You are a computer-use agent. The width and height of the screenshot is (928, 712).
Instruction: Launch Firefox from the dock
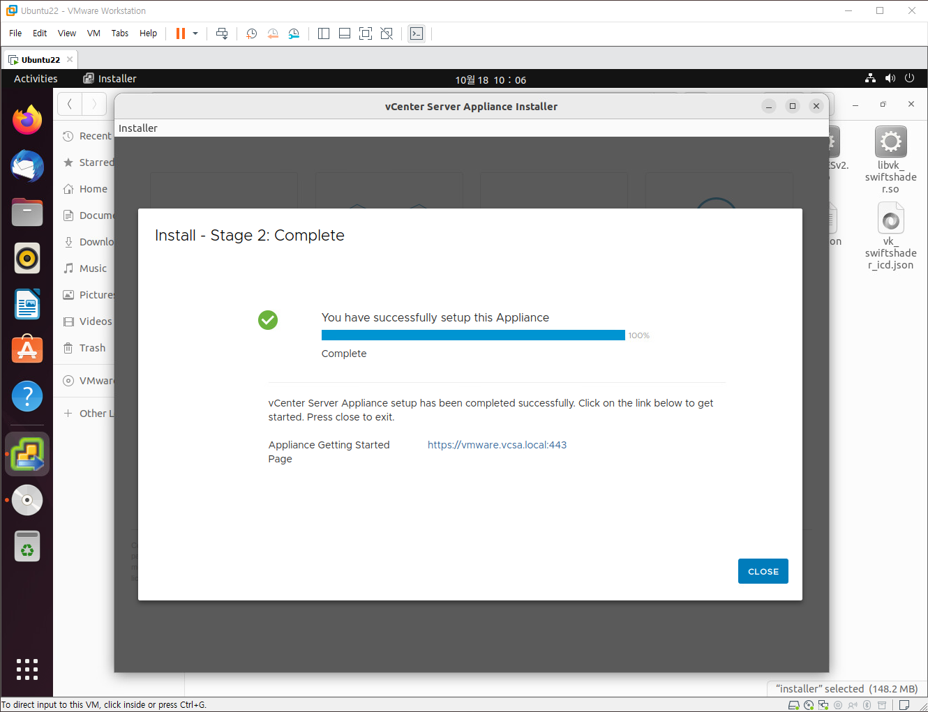coord(27,120)
